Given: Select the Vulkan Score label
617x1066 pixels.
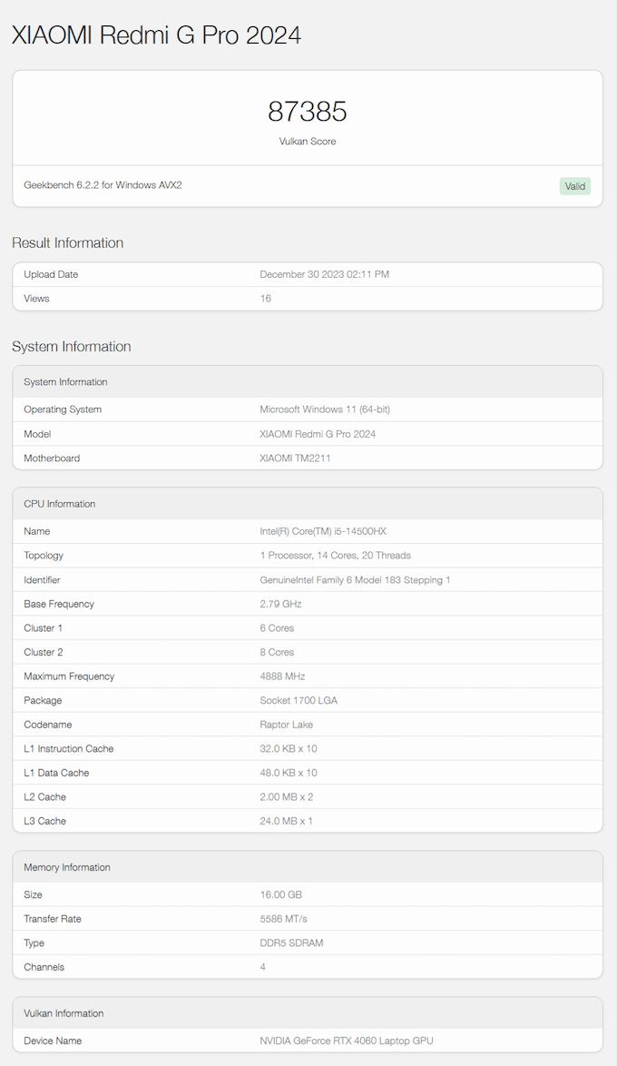Looking at the screenshot, I should click(308, 142).
